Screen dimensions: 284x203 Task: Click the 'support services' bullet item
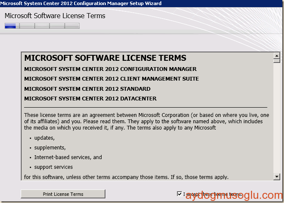click(x=53, y=167)
